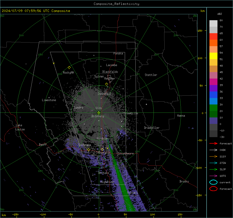Click the RockyMH text label
The width and height of the screenshot is (233, 218).
tap(68, 73)
